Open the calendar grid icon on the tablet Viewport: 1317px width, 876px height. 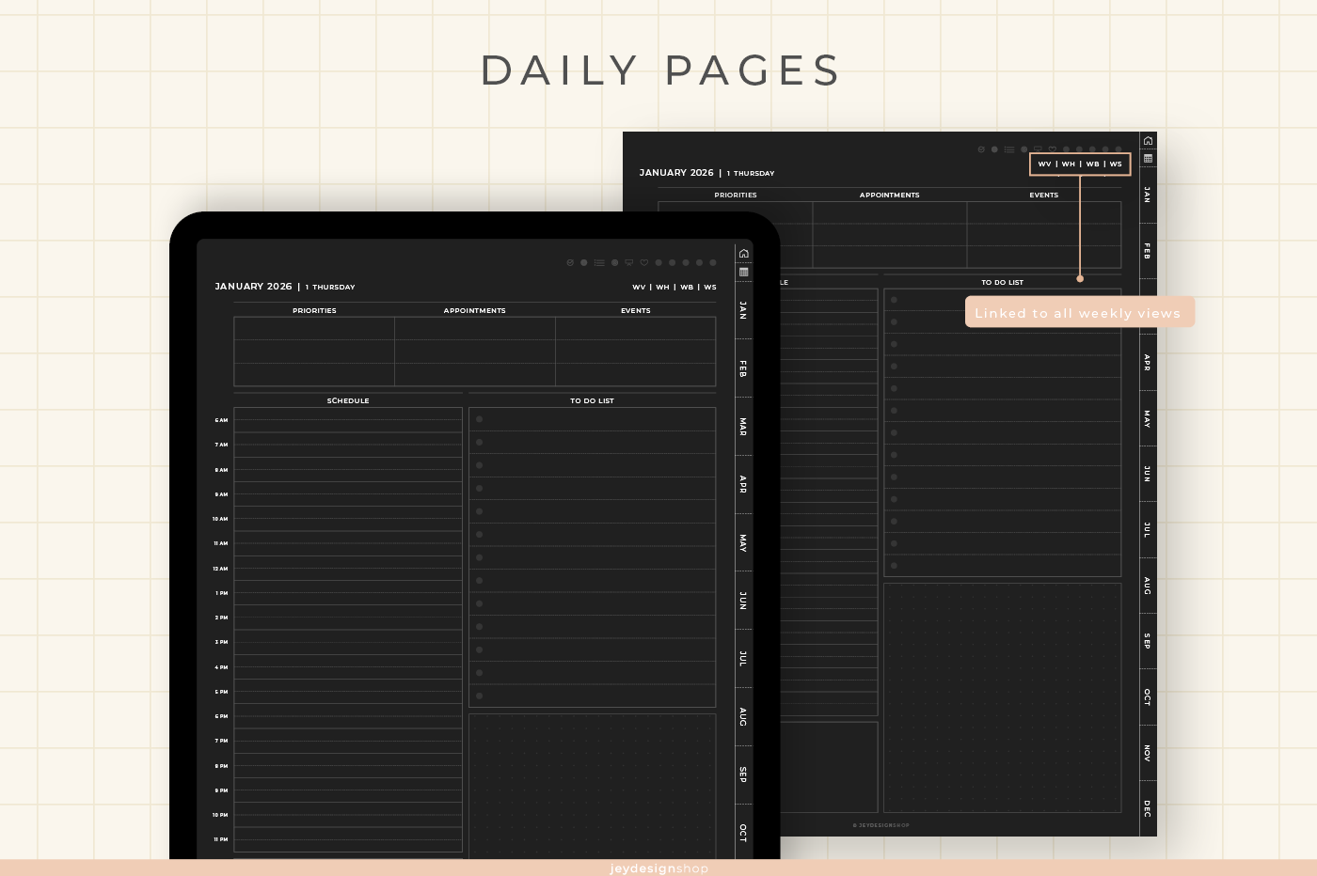coord(743,272)
